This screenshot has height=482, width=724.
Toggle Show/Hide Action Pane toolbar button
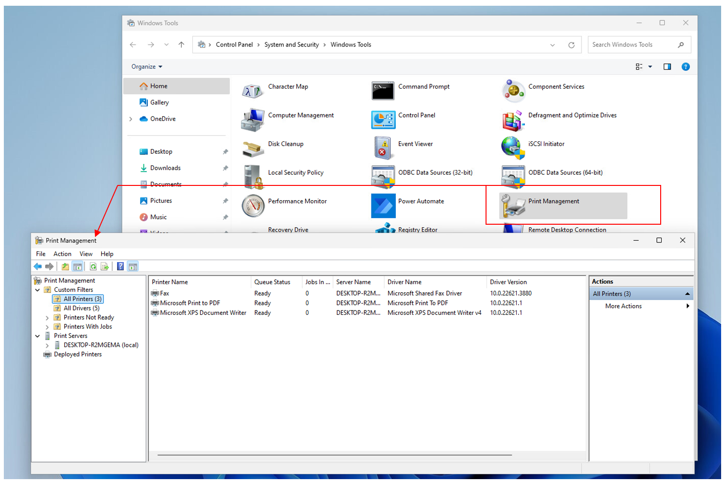pos(133,267)
